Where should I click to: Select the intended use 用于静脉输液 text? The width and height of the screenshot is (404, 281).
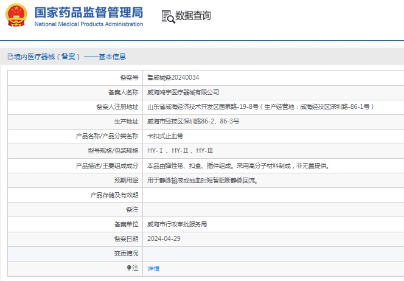203,180
